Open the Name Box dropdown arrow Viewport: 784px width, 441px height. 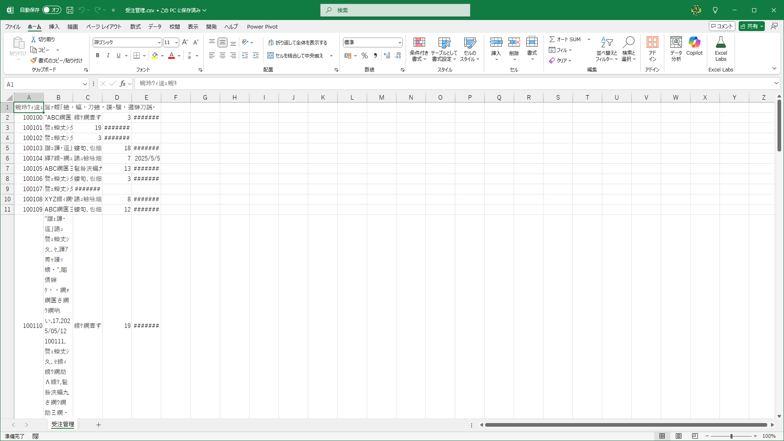tap(85, 84)
